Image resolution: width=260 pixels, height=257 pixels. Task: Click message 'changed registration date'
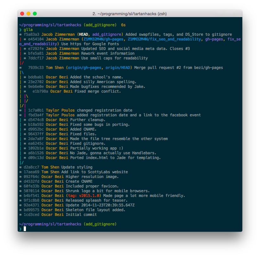pos(105,110)
